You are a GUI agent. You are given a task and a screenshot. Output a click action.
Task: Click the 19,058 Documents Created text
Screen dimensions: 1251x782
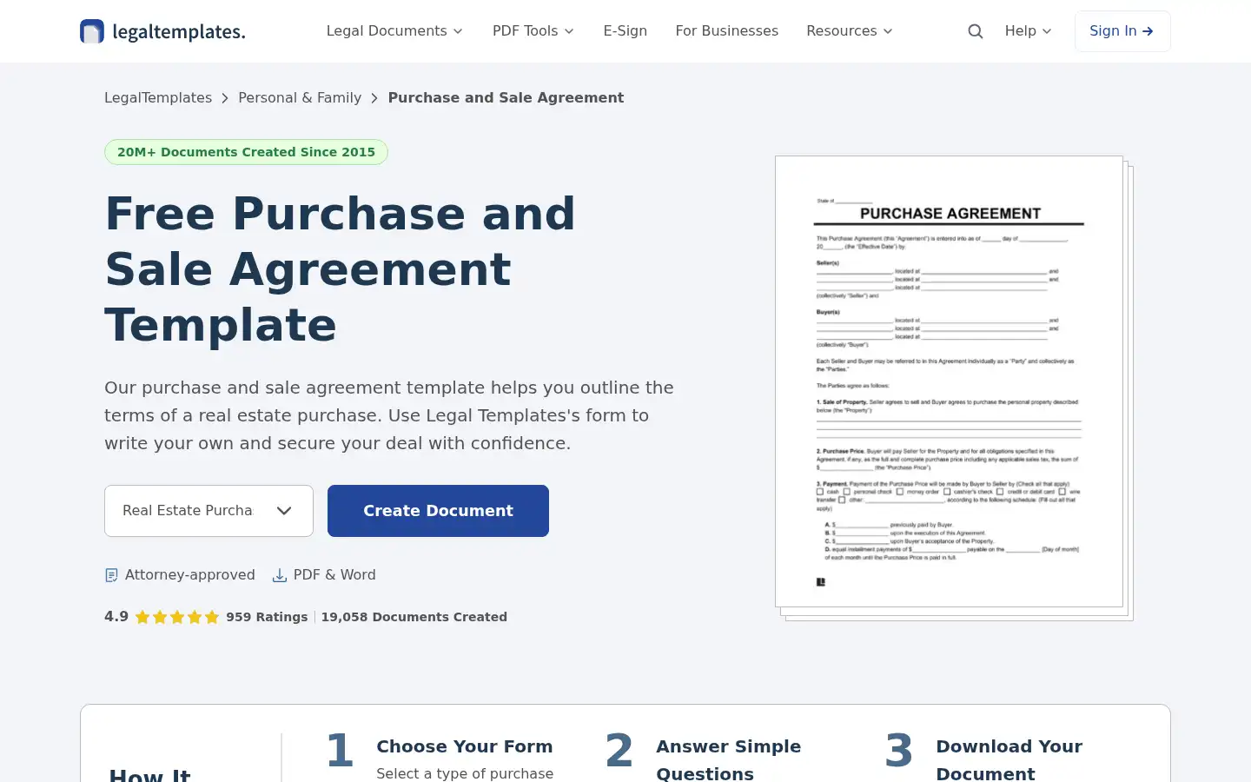click(414, 617)
